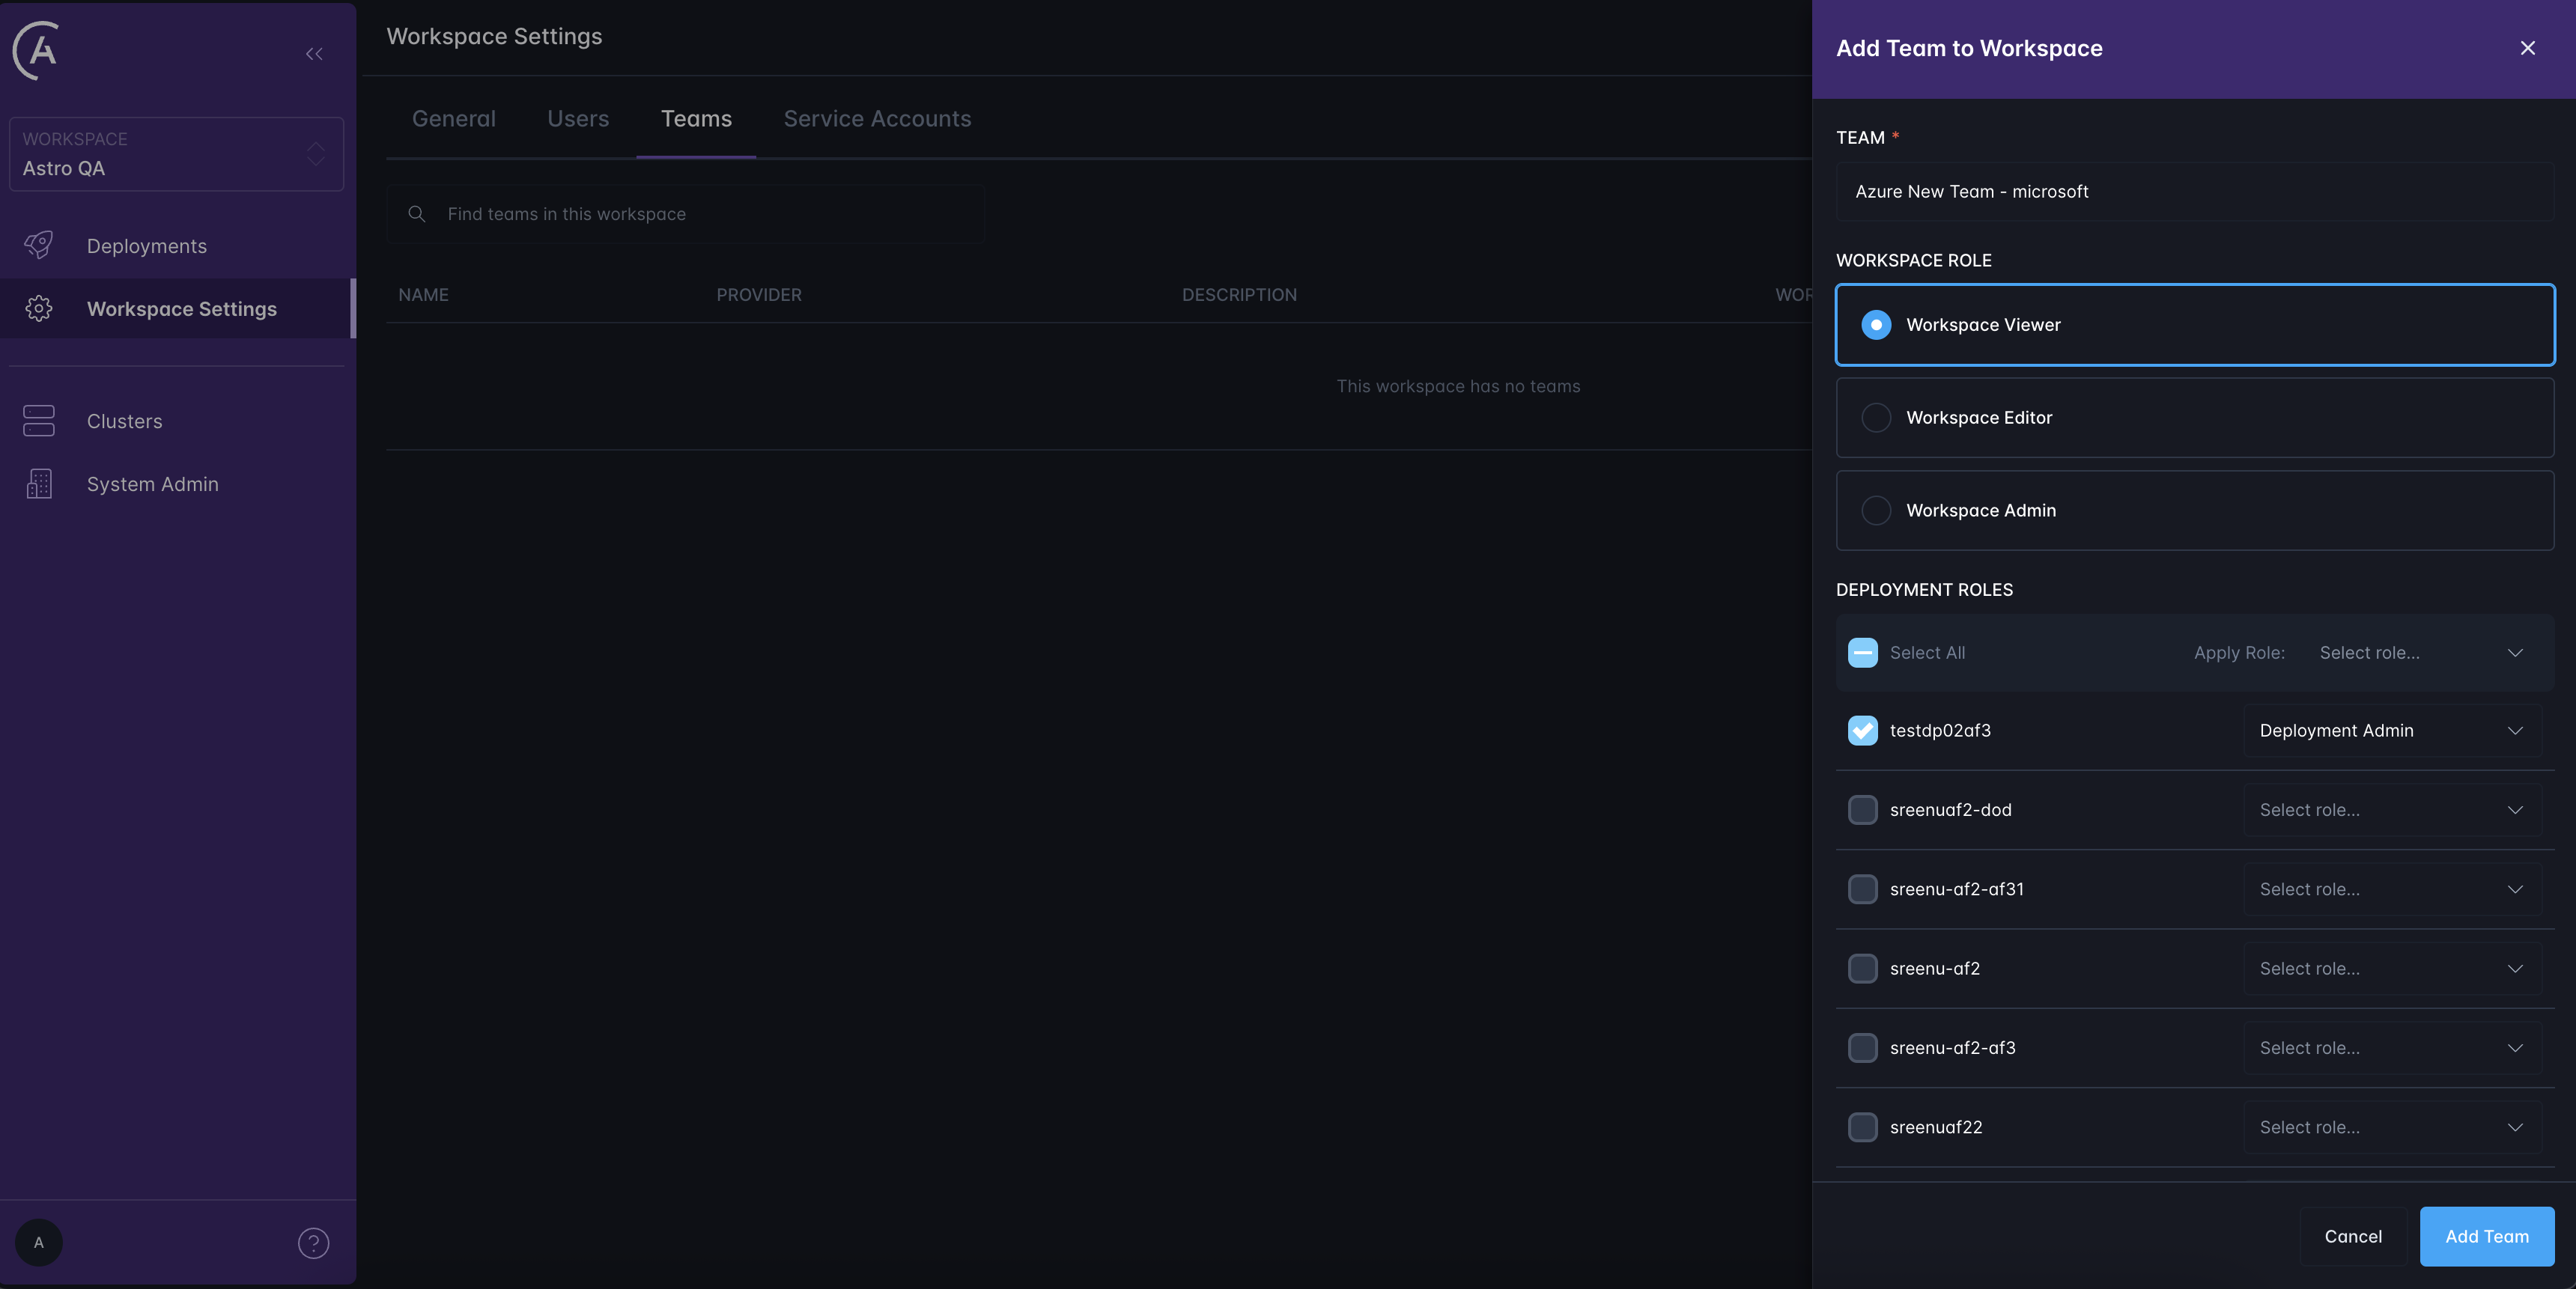Switch to the Users tab
The width and height of the screenshot is (2576, 1289).
tap(577, 118)
